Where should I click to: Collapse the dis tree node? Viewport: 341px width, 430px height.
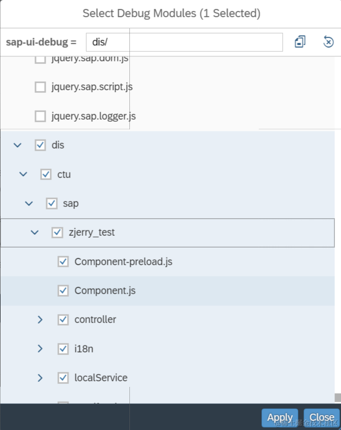pos(18,145)
